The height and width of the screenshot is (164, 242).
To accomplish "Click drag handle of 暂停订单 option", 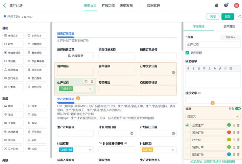I will (x=234, y=147).
